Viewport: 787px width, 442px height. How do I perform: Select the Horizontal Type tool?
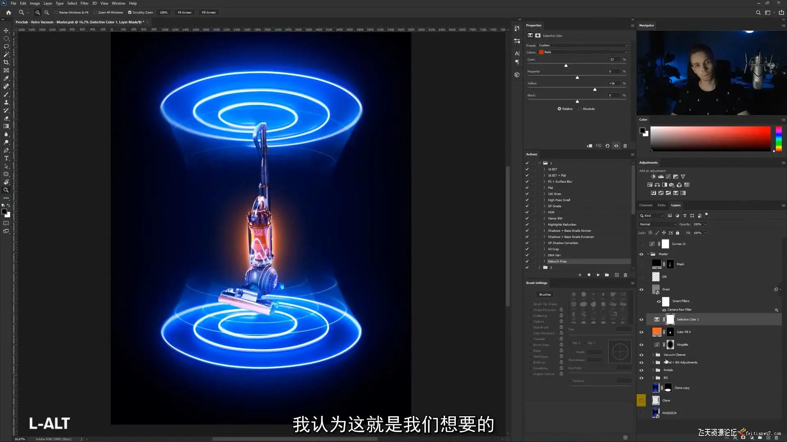point(6,158)
